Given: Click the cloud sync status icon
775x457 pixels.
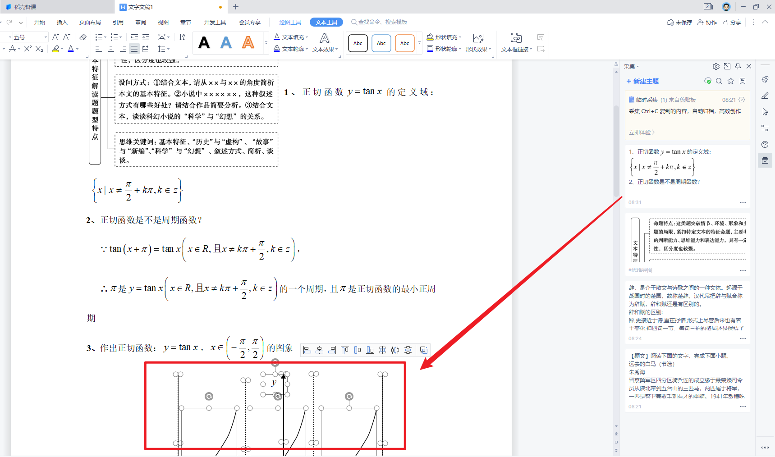Looking at the screenshot, I should point(708,81).
